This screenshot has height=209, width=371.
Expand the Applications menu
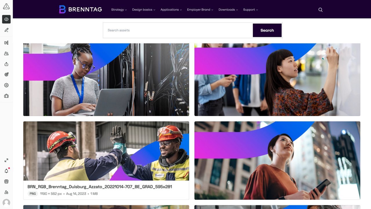click(171, 10)
